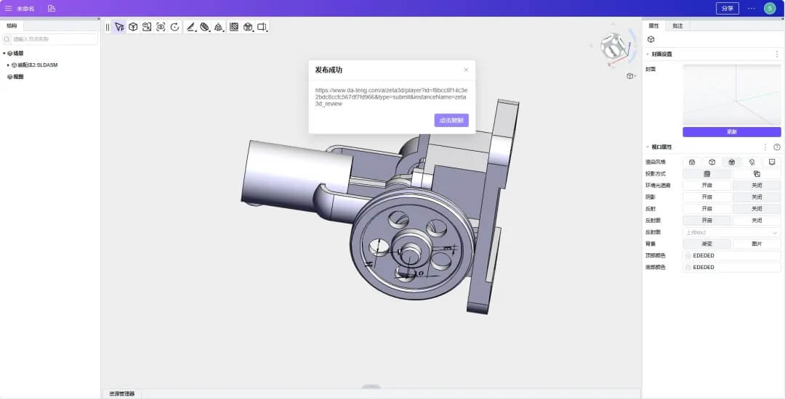Select the 结构 tab
The image size is (785, 399).
coord(12,25)
